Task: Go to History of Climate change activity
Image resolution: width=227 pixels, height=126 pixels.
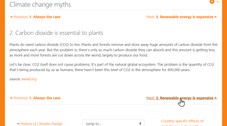Action: click(39, 124)
